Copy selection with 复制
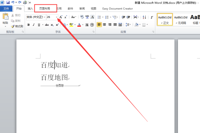Image resolution: width=200 pixels, height=133 pixels. [x=16, y=21]
